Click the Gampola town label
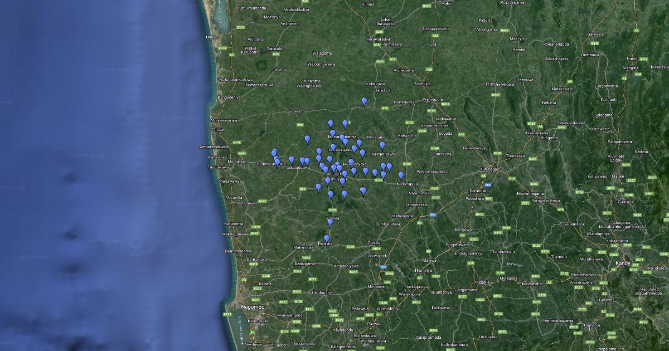Image resolution: width=669 pixels, height=351 pixels. click(x=593, y=325)
